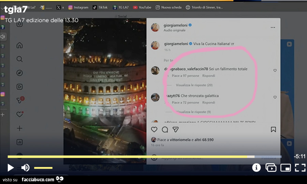
Task: Open the Instagram explore compass icon
Action: (19, 73)
